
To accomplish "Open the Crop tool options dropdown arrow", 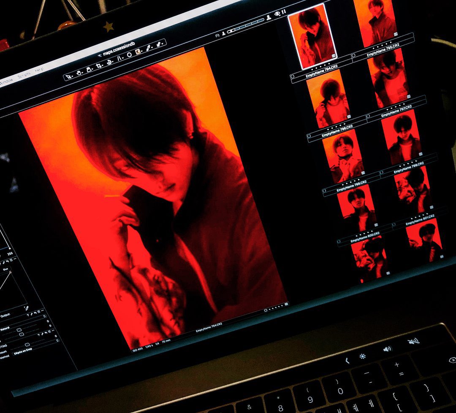I will pyautogui.click(x=102, y=65).
